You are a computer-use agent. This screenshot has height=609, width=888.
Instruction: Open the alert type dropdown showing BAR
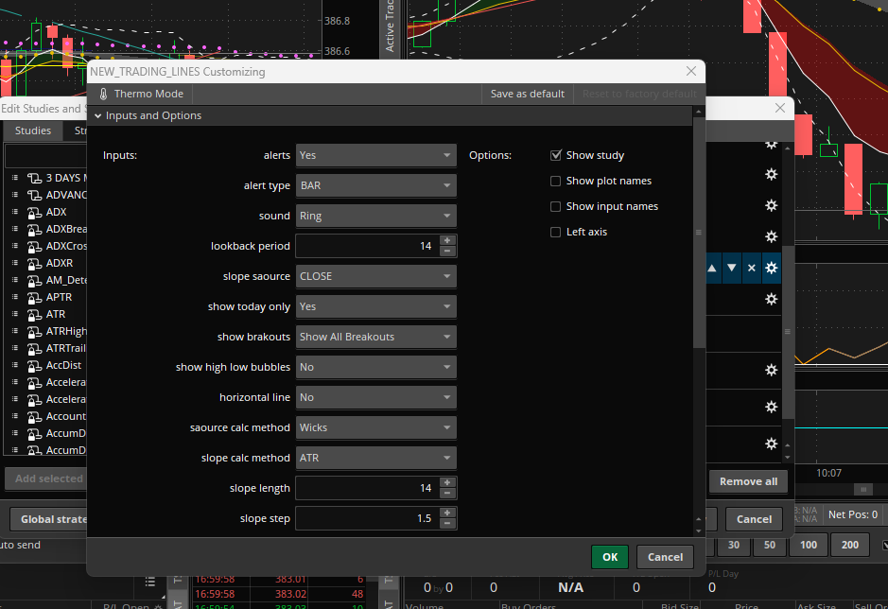(x=375, y=186)
